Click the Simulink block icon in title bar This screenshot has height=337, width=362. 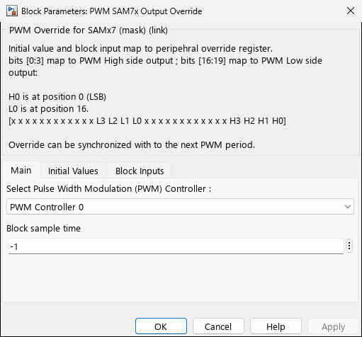pos(12,11)
